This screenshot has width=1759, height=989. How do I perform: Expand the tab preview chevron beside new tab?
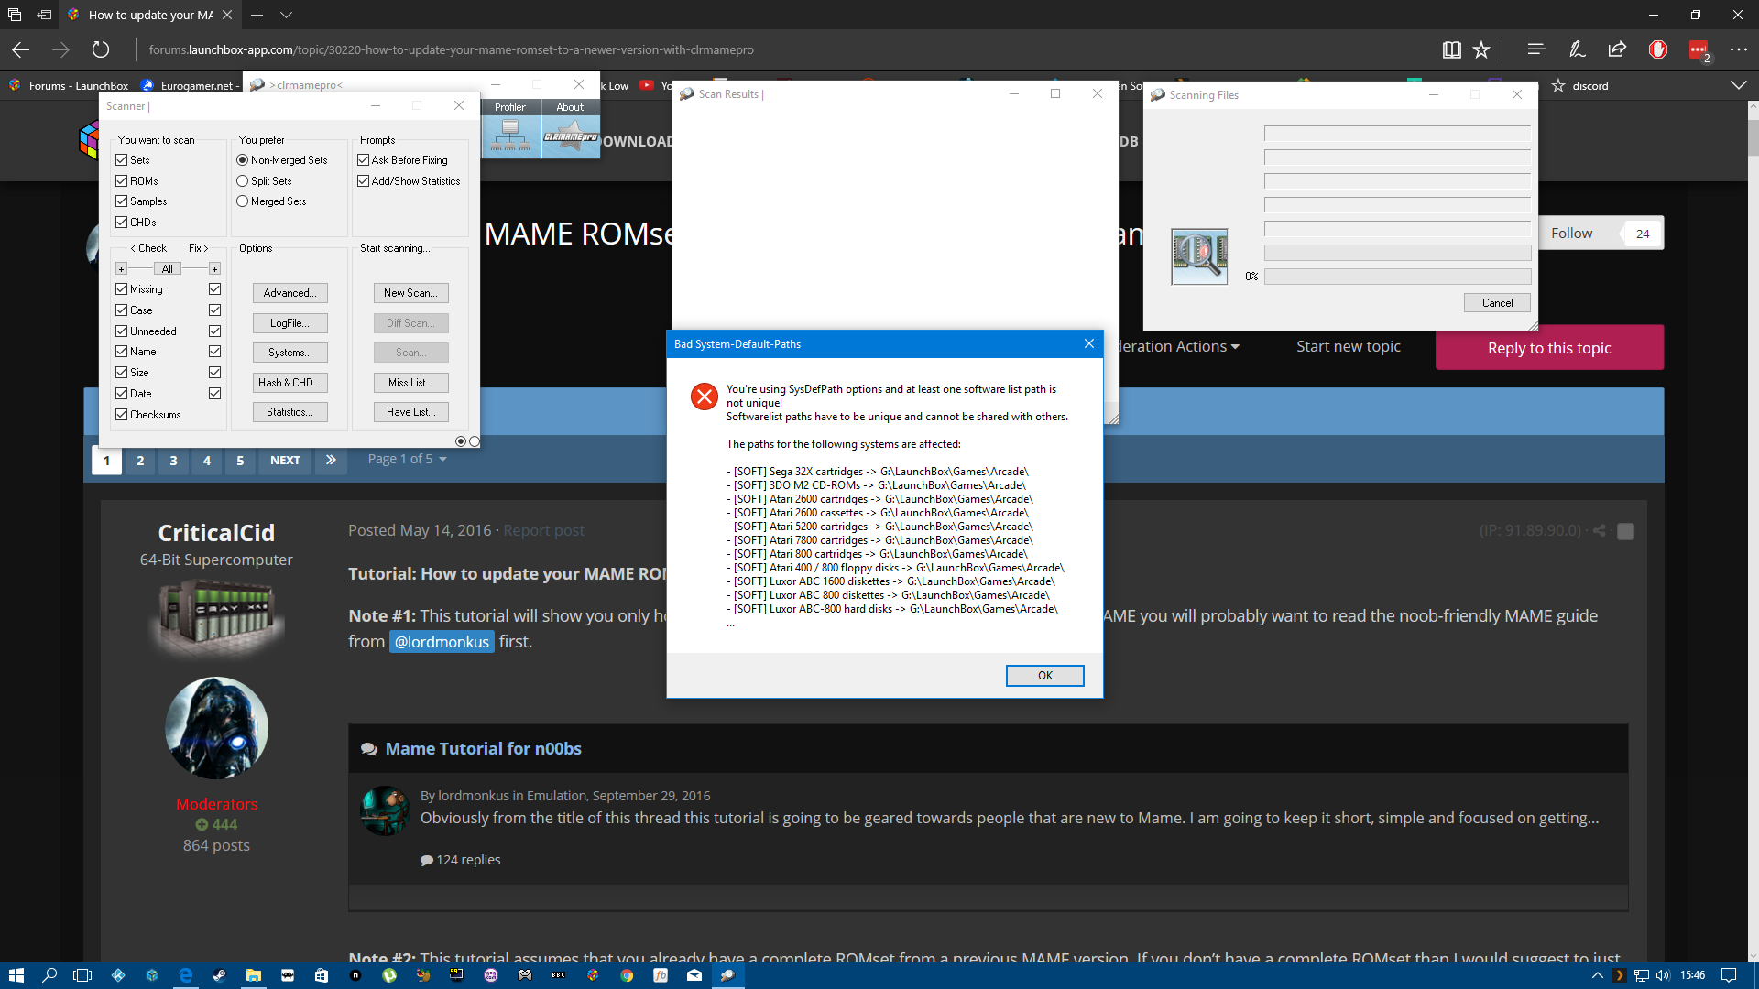[x=286, y=15]
